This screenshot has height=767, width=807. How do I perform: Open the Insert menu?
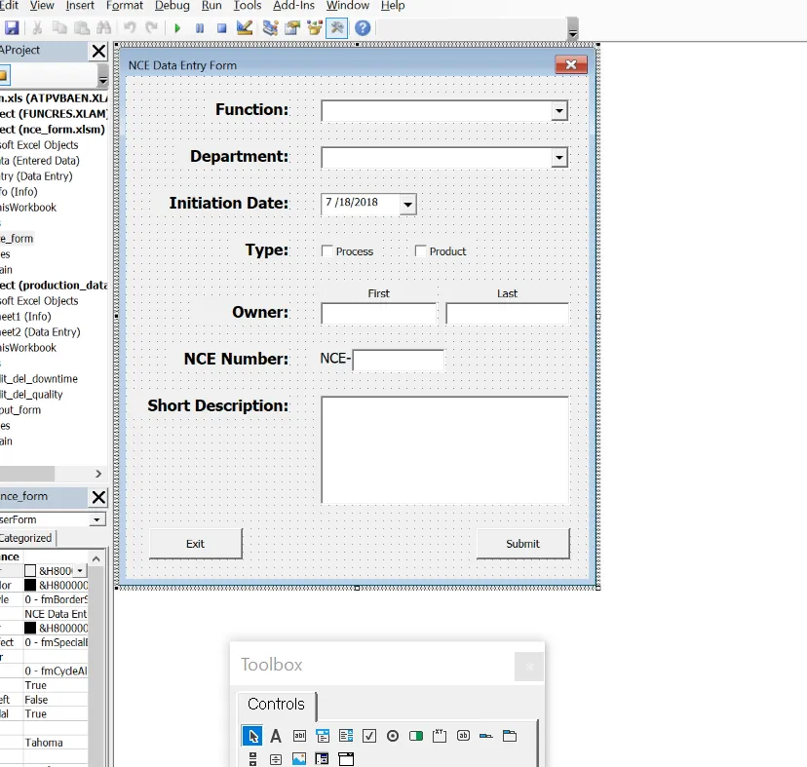tap(80, 6)
